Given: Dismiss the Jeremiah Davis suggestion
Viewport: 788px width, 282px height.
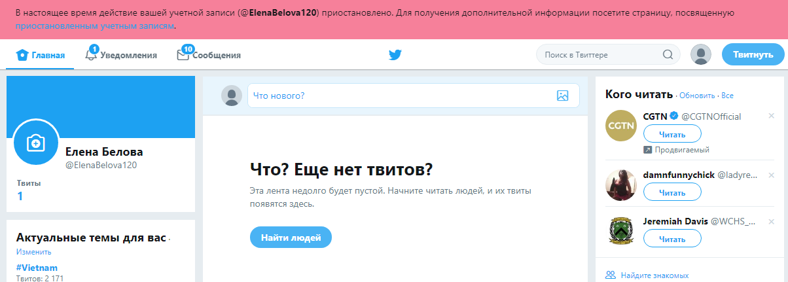Looking at the screenshot, I should 771,220.
